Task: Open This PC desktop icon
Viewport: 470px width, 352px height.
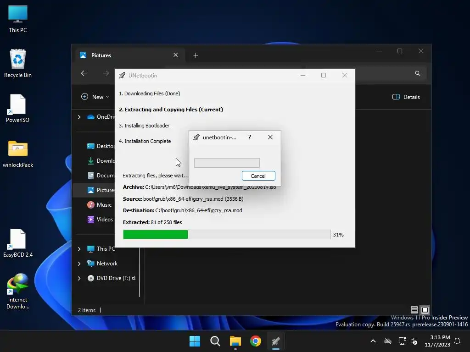Action: [18, 19]
